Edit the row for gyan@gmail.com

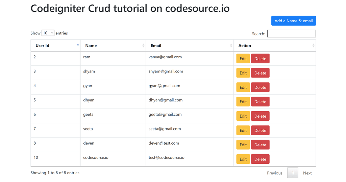point(243,87)
